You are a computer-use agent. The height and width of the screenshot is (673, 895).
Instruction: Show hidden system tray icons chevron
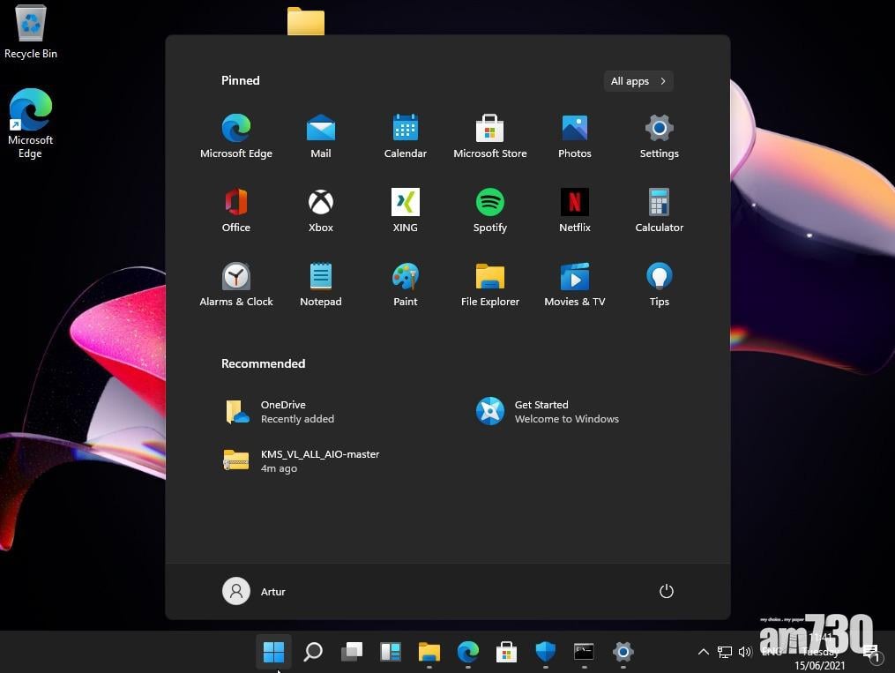pos(703,652)
